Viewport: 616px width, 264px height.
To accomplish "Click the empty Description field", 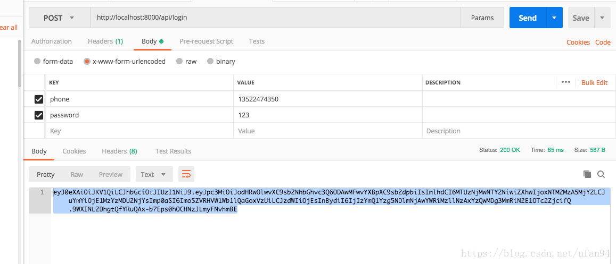I will coord(519,131).
